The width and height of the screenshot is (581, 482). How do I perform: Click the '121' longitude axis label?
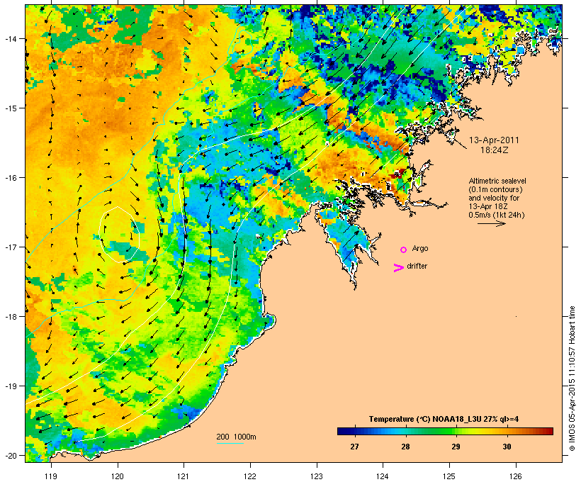pyautogui.click(x=184, y=476)
